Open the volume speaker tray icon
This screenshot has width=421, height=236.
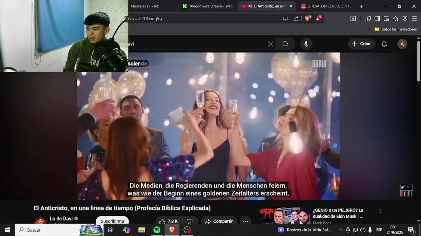pos(363,230)
